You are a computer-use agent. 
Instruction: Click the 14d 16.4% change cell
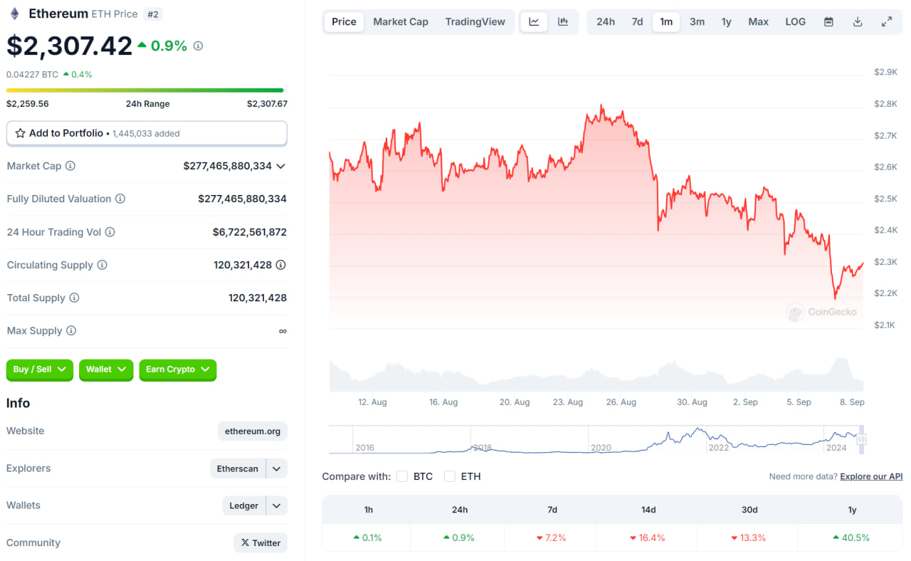pos(647,538)
